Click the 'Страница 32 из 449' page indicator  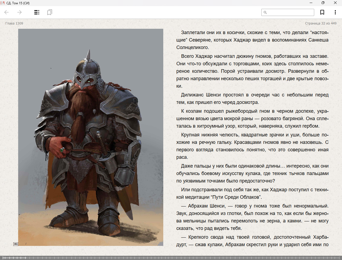pyautogui.click(x=321, y=23)
